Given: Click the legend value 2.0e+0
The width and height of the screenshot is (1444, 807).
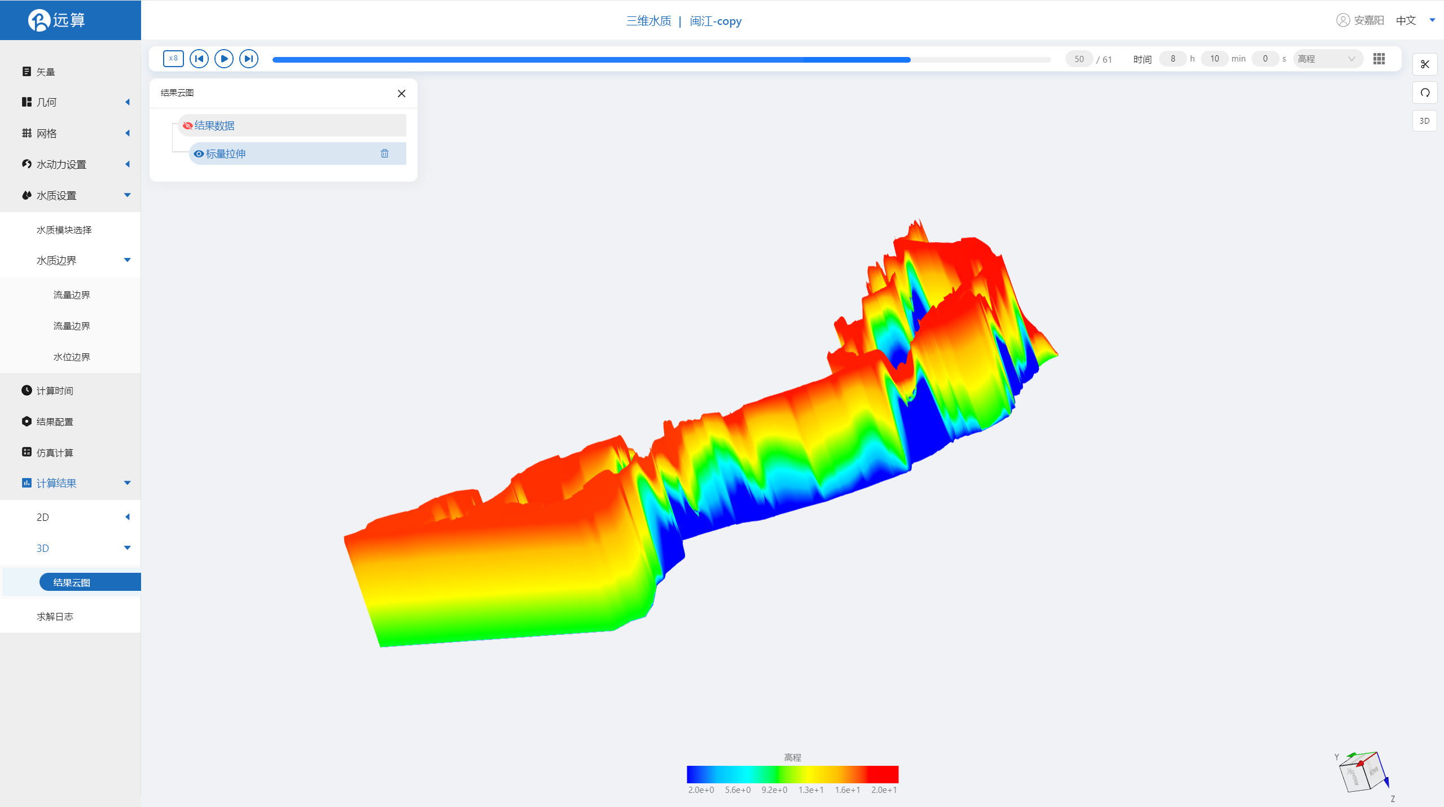Looking at the screenshot, I should [701, 790].
